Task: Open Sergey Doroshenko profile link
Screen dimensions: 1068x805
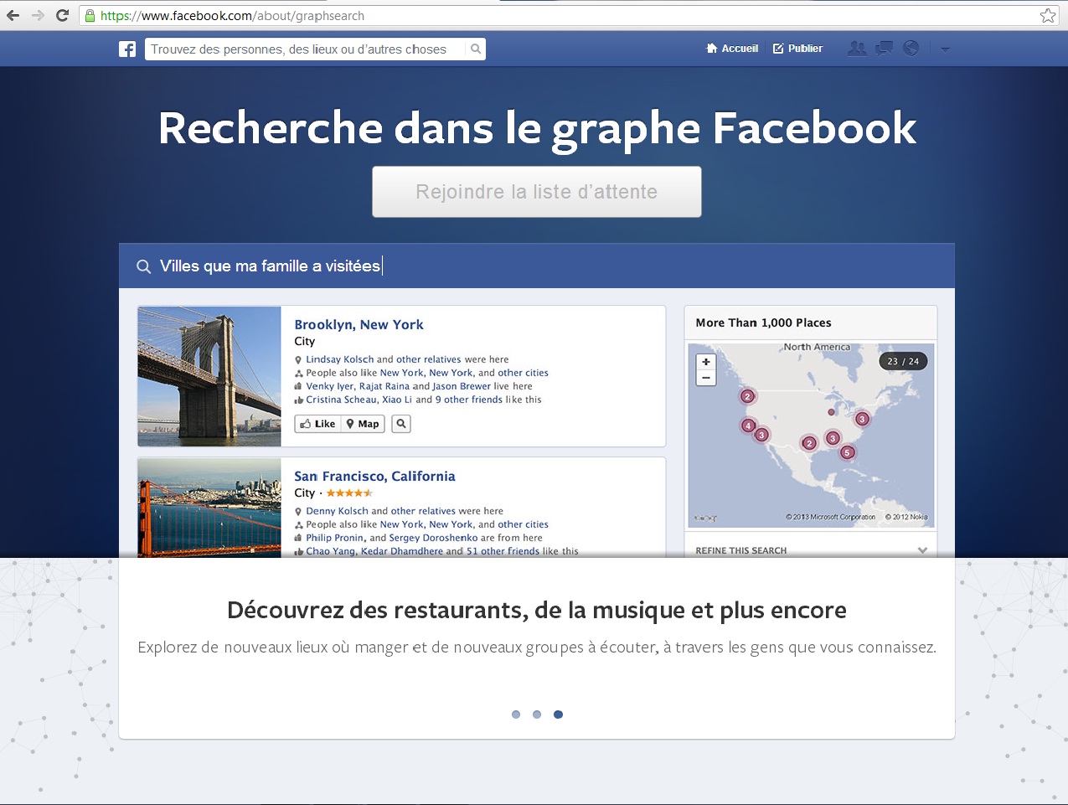Action: (x=433, y=538)
